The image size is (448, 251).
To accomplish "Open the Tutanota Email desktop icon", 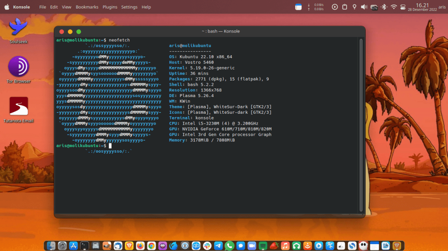I will 19,106.
